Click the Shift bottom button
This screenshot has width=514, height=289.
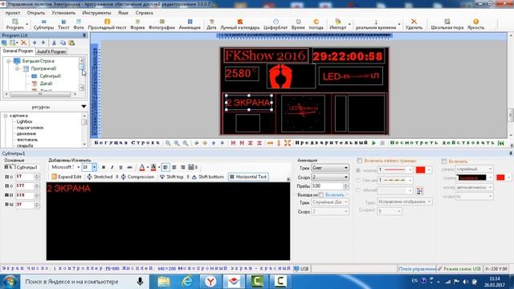(208, 177)
